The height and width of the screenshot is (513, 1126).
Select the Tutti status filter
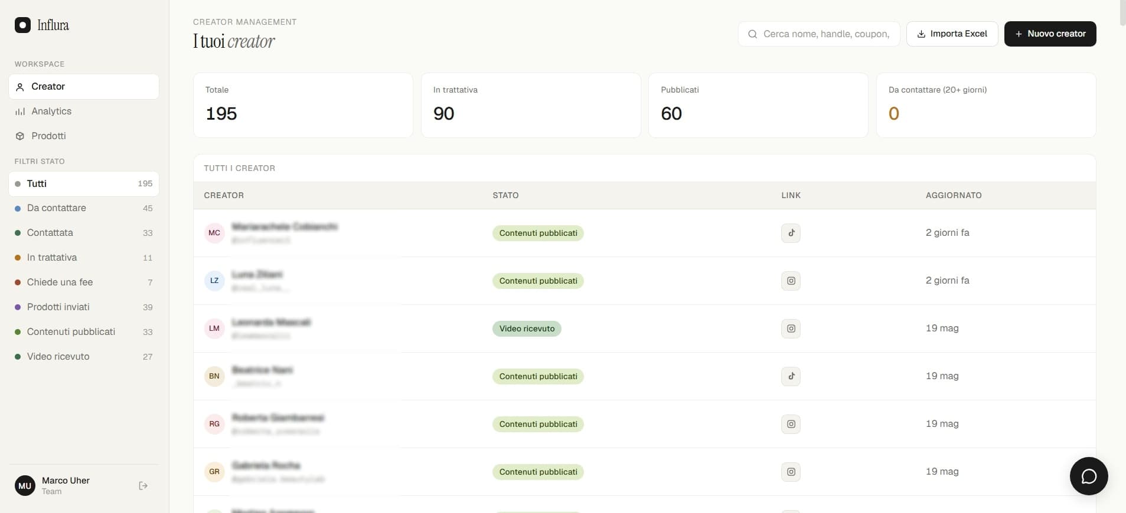(x=84, y=184)
